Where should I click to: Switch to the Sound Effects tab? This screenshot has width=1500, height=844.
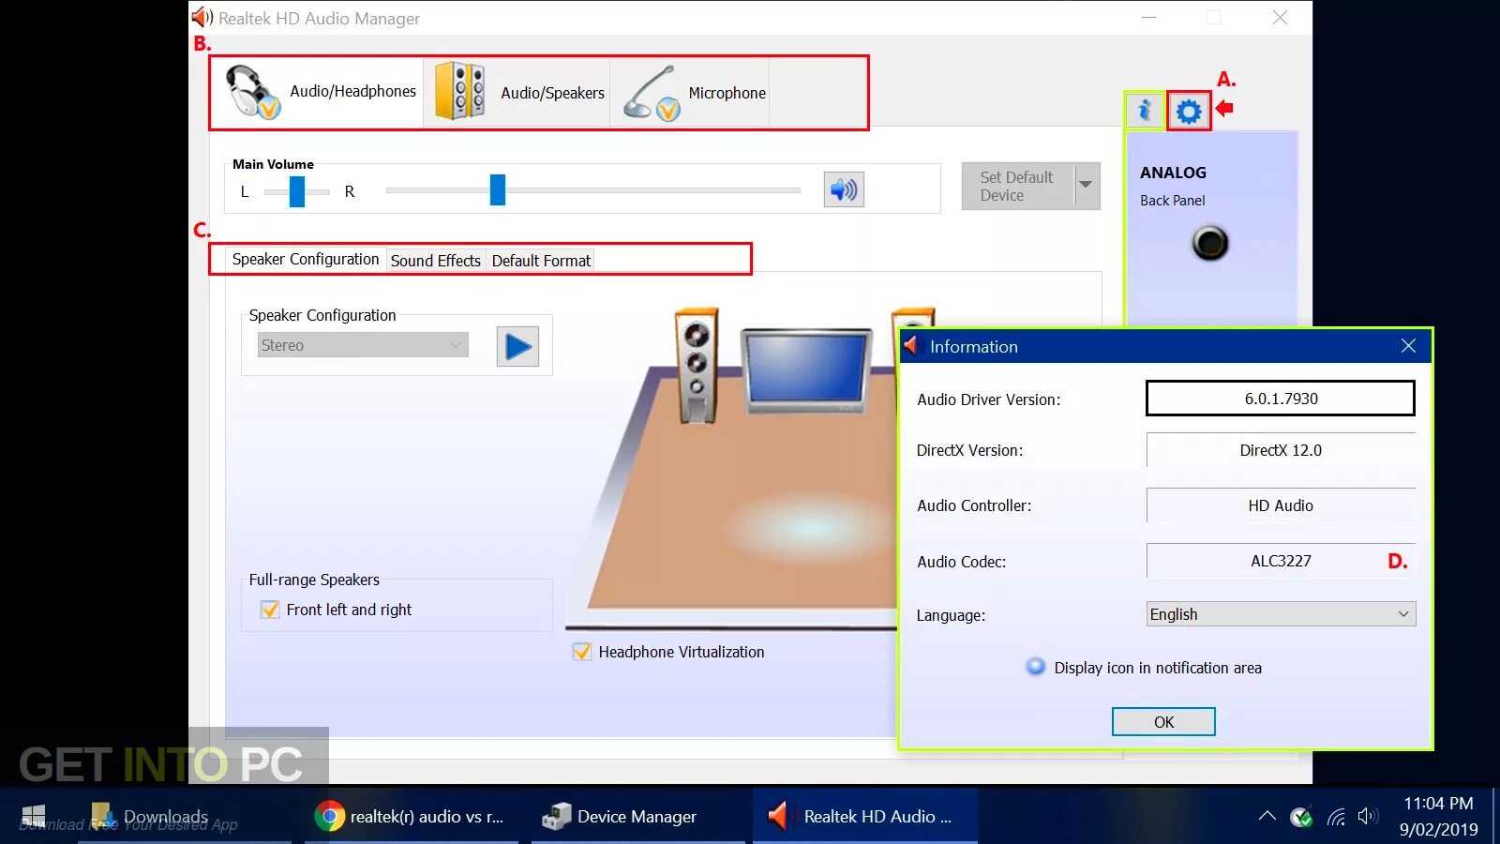click(x=435, y=261)
